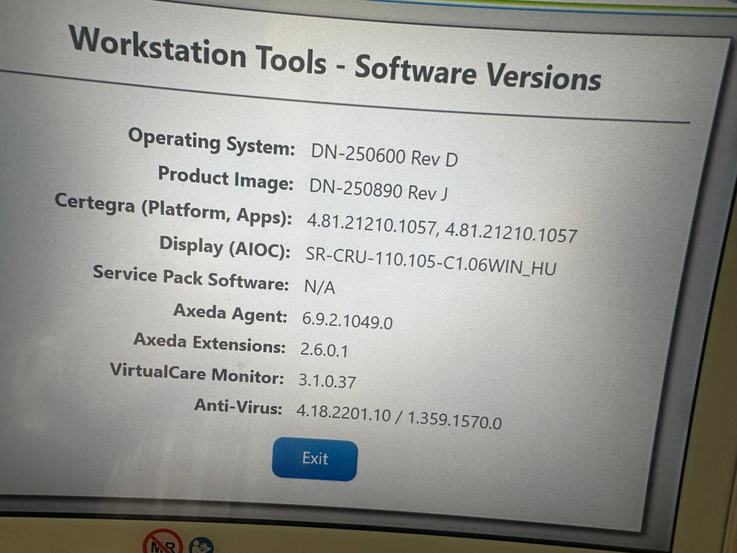Select the value DN-250600 Rev D

point(384,156)
